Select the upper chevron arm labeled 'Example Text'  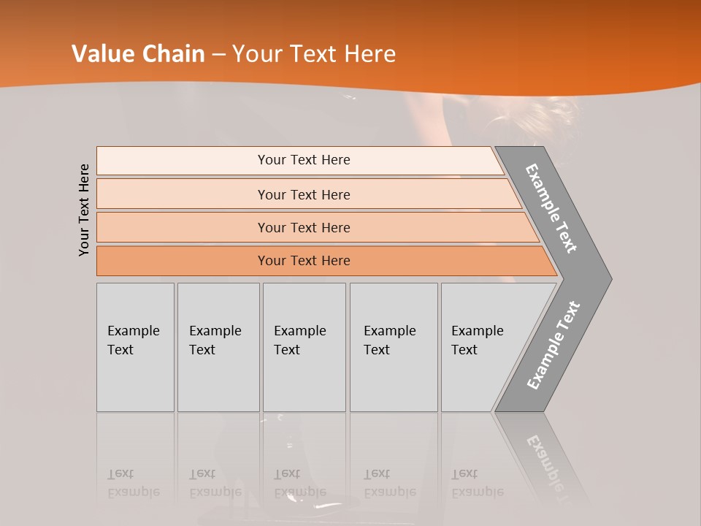(552, 208)
